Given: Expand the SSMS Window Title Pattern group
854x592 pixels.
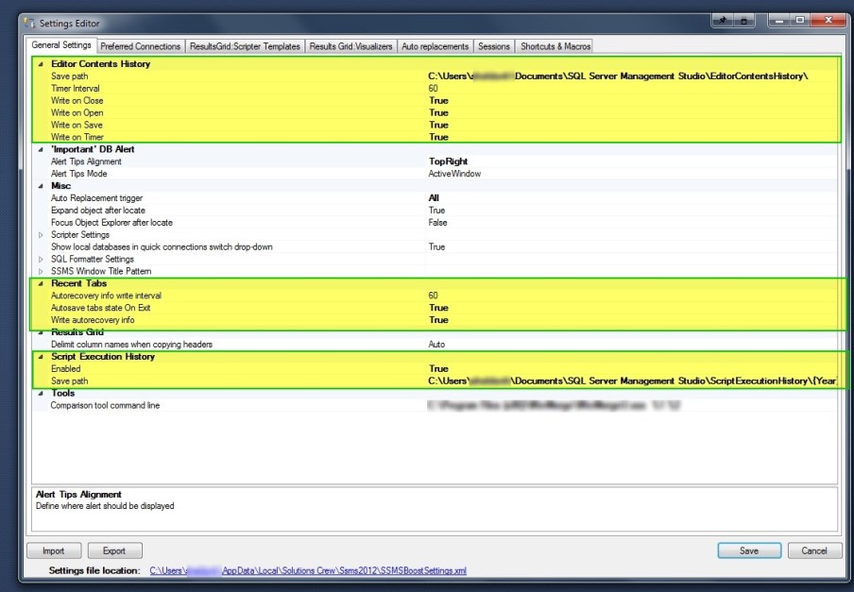Looking at the screenshot, I should point(39,271).
